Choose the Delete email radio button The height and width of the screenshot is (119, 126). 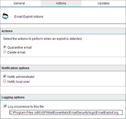5,52
